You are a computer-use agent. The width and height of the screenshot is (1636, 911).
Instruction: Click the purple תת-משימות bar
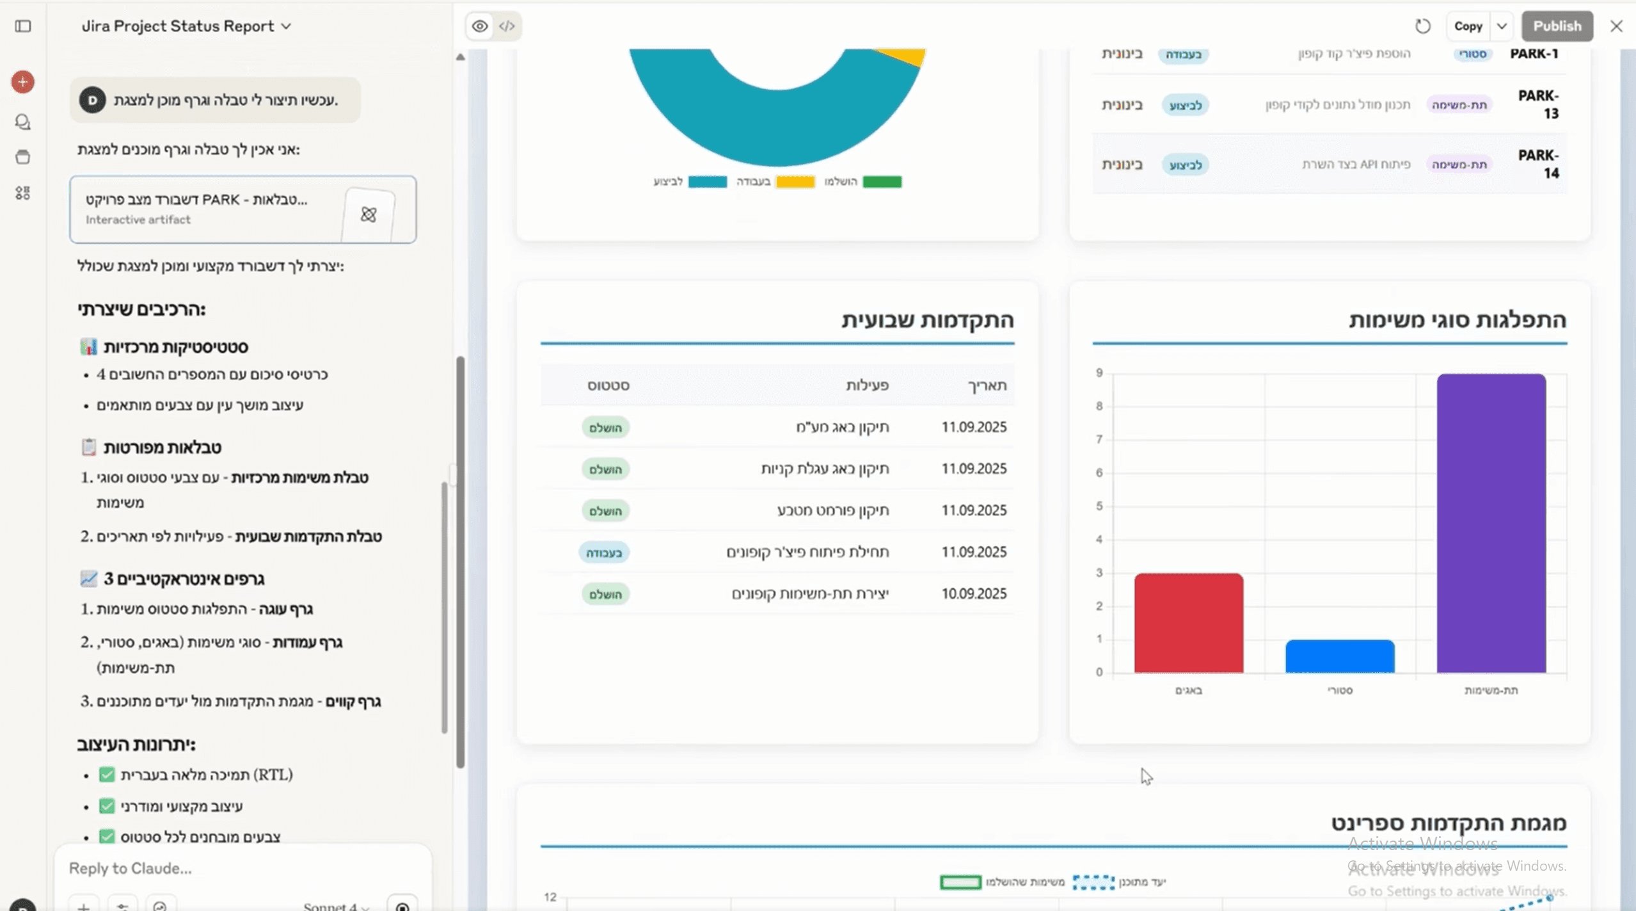tap(1491, 523)
